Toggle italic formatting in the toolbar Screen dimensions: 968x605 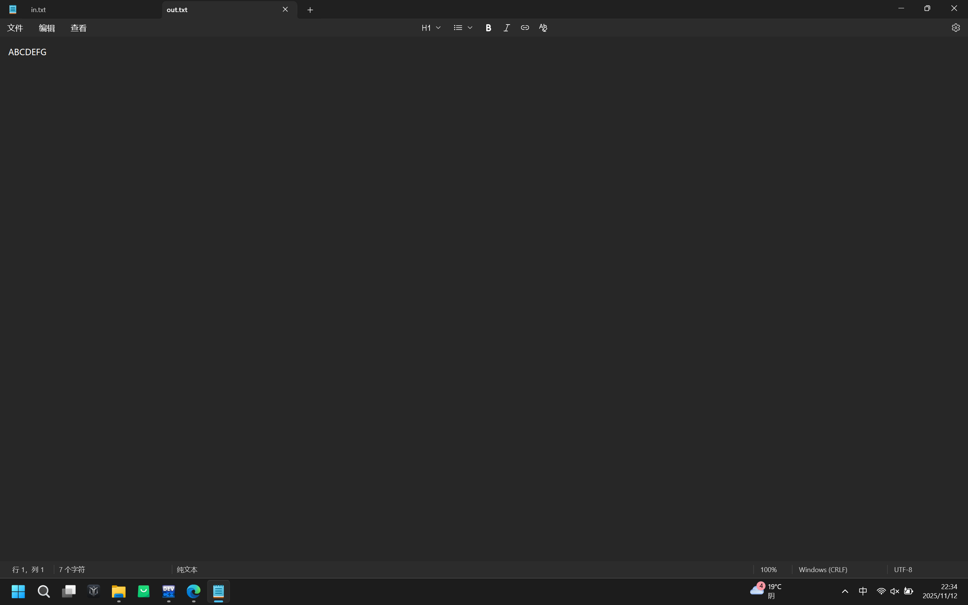(506, 28)
